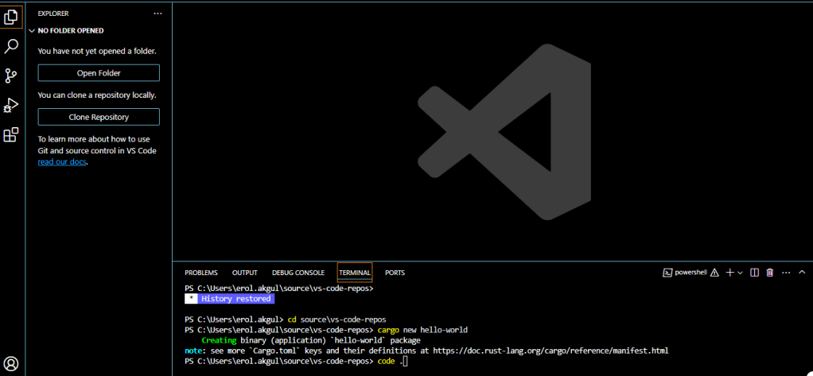Open the launch profile dropdown arrow

tap(741, 273)
